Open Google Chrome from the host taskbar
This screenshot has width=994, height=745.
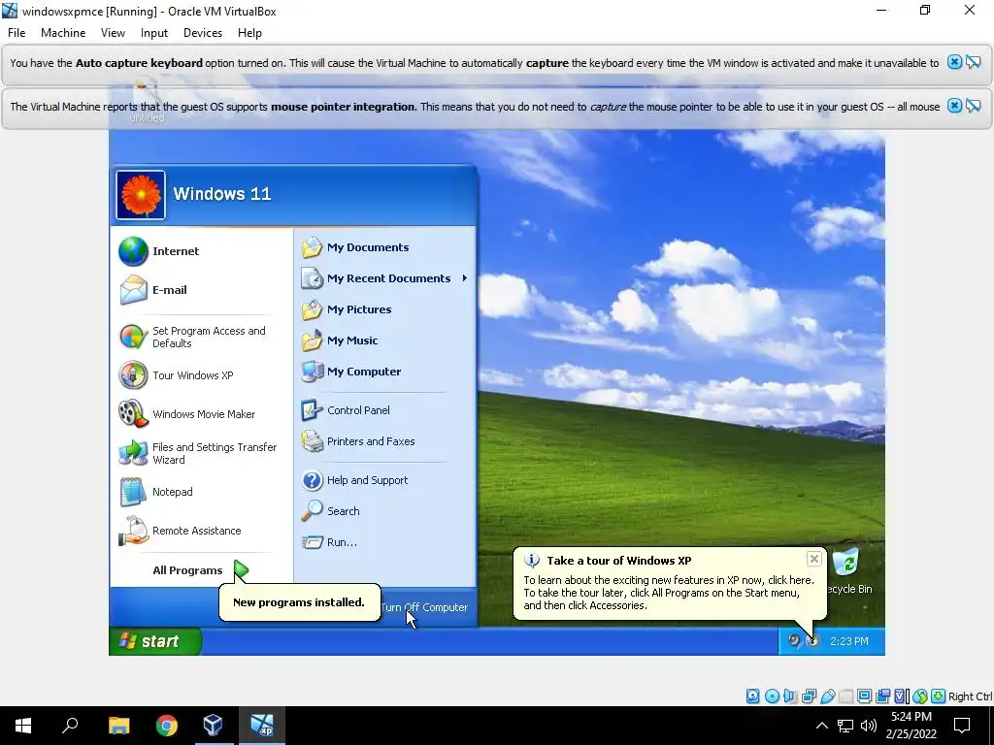click(167, 726)
